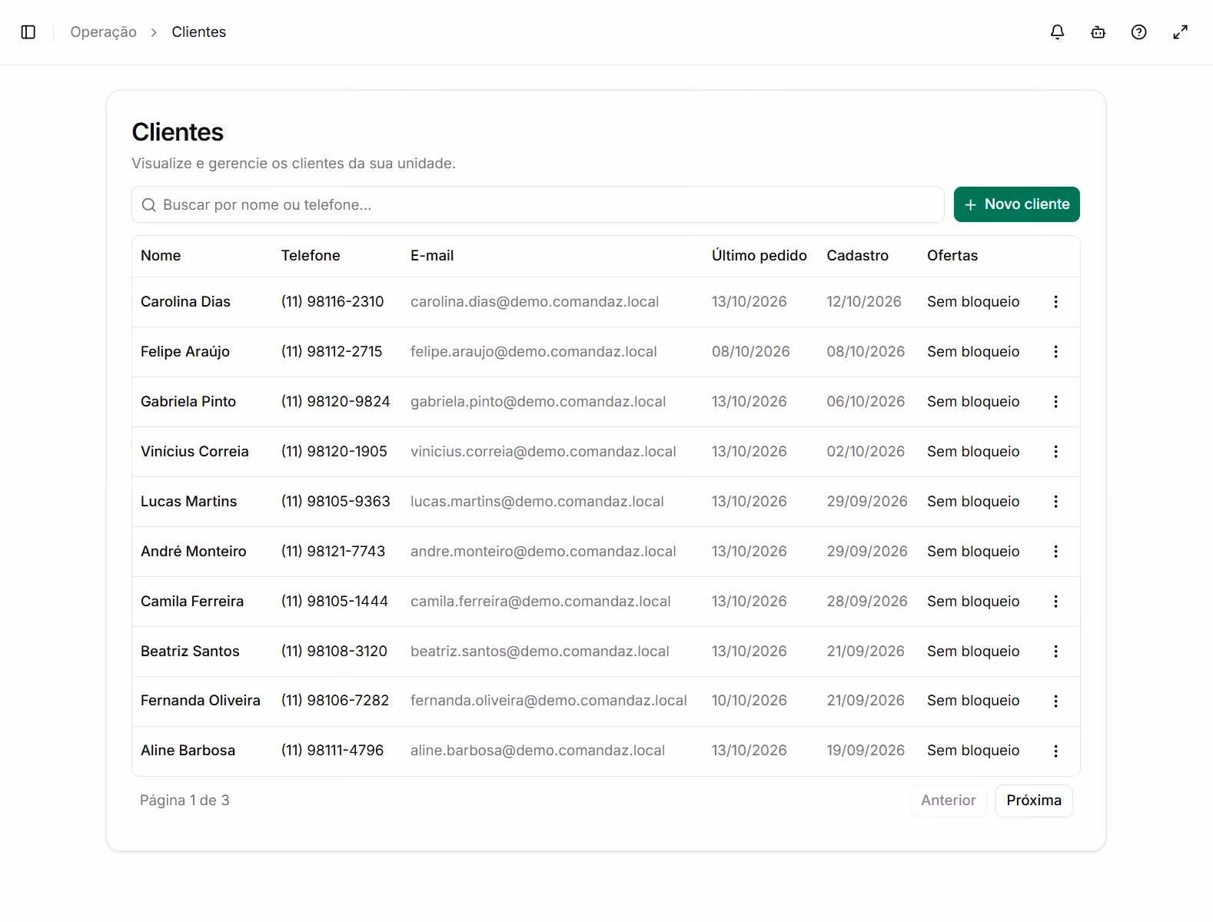The image size is (1213, 922).
Task: Click the E-mail column header
Action: pyautogui.click(x=432, y=256)
